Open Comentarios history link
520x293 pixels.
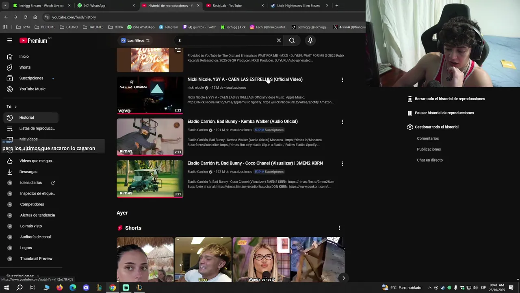428,138
